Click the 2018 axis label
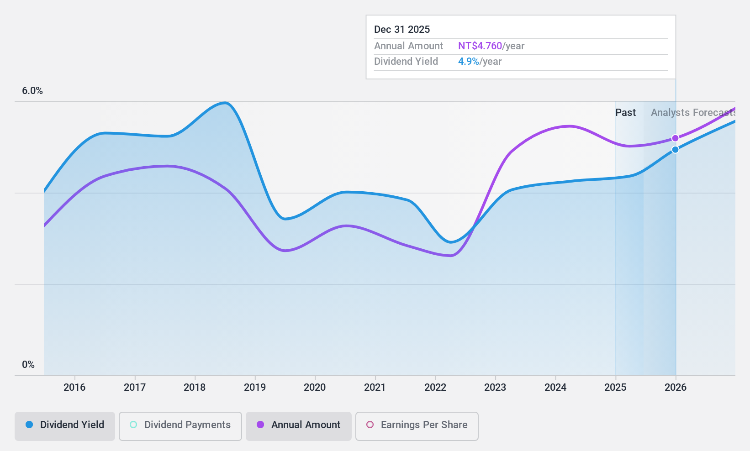Screen dimensions: 750x451 pyautogui.click(x=195, y=388)
